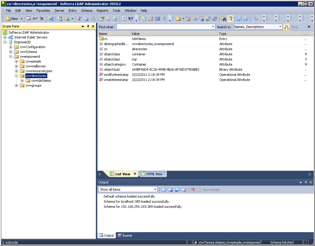Click the binoculars Find icon
Screen dimensions: 315x246
click(x=223, y=19)
